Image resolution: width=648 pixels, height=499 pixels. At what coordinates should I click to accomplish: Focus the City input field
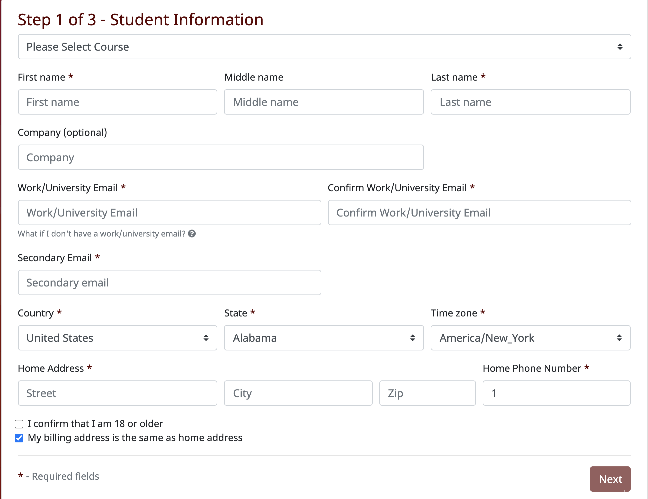point(298,393)
